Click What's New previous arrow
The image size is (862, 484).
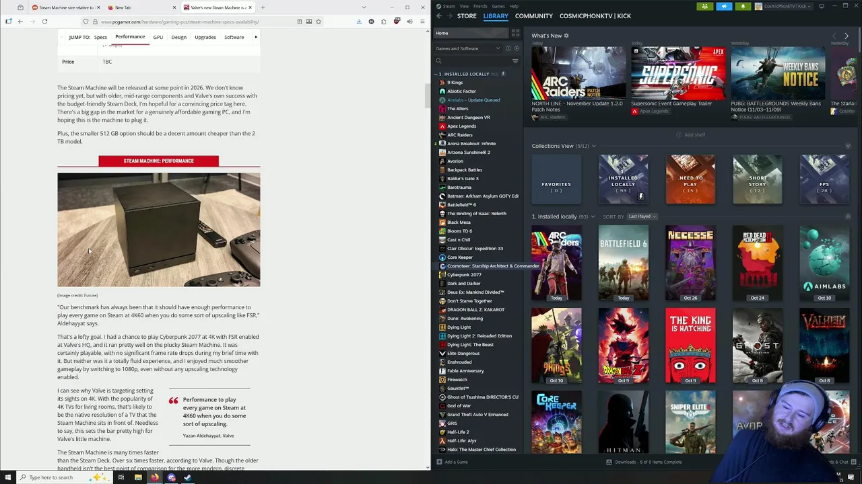834,36
